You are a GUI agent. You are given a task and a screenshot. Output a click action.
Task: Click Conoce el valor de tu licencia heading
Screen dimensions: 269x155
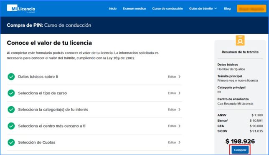(x=49, y=43)
